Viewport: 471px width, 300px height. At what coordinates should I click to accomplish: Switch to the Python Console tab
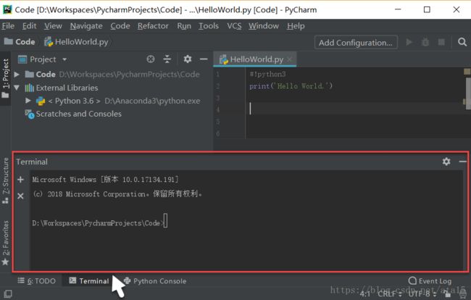(x=155, y=281)
